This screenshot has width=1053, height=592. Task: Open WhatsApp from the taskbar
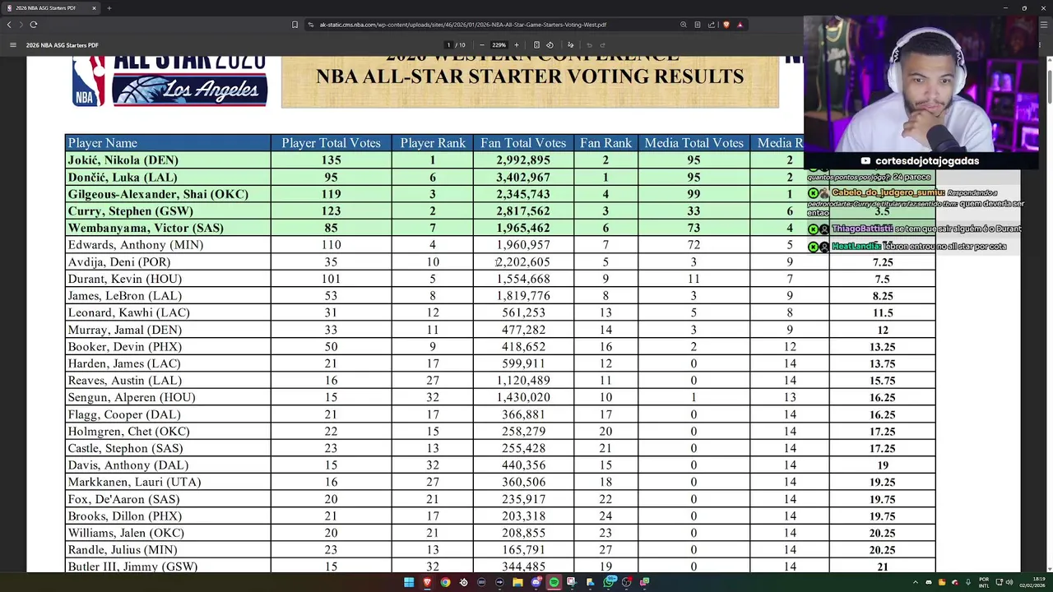pyautogui.click(x=610, y=582)
